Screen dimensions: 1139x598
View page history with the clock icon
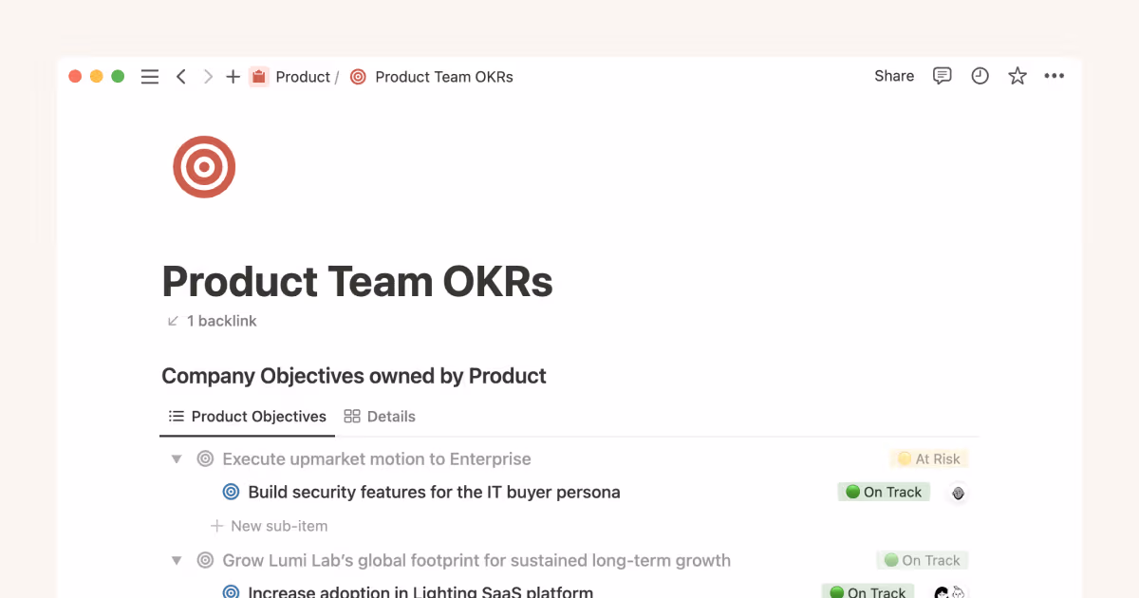(x=980, y=76)
